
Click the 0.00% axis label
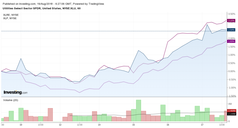pos(232,71)
